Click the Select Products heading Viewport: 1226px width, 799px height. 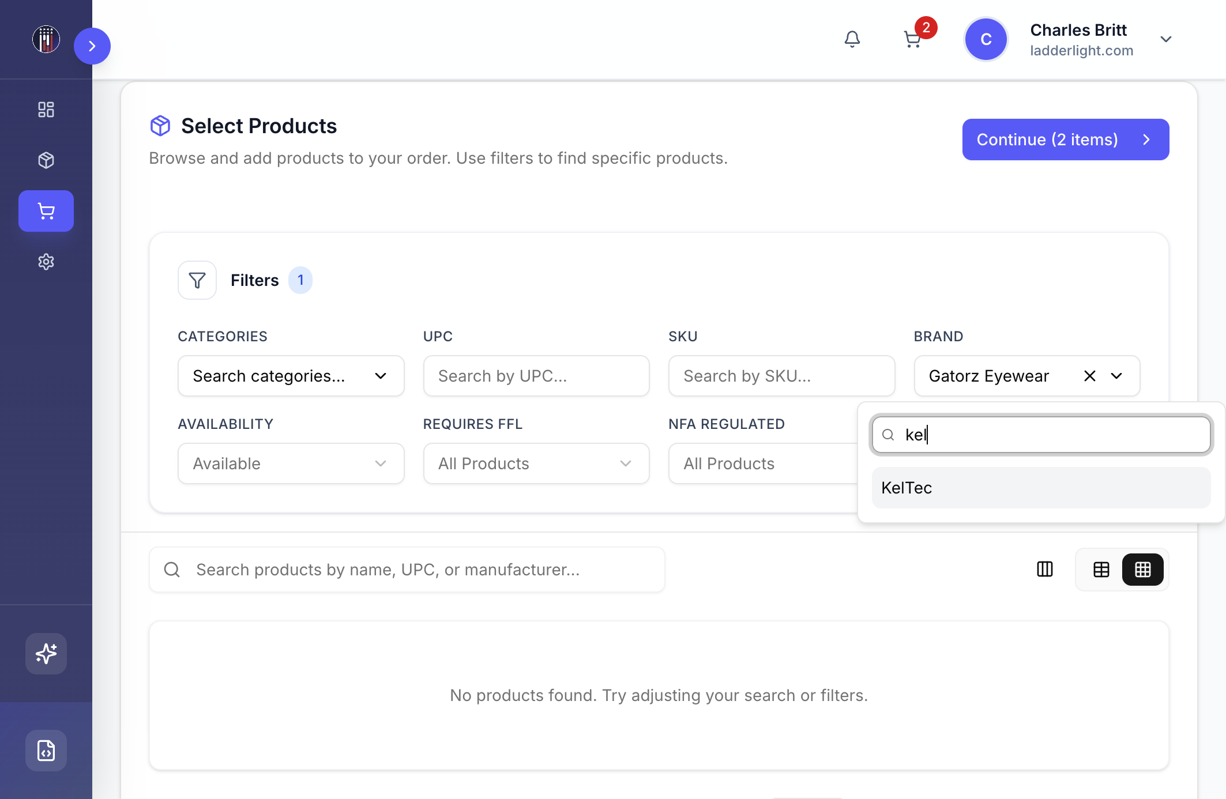pyautogui.click(x=259, y=126)
